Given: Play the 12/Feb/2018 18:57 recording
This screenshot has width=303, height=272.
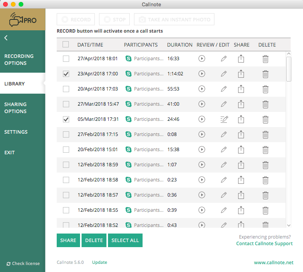Looking at the screenshot, I should [x=202, y=195].
